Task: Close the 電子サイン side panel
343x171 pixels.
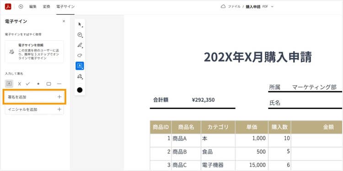Action: coord(64,21)
